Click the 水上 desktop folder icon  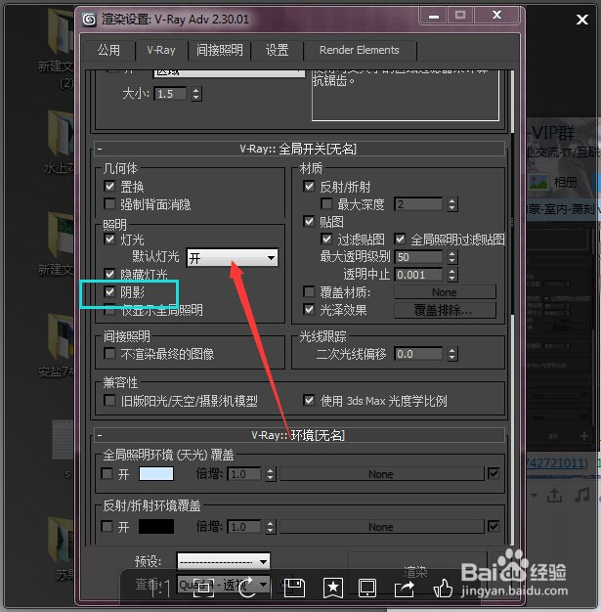click(61, 135)
